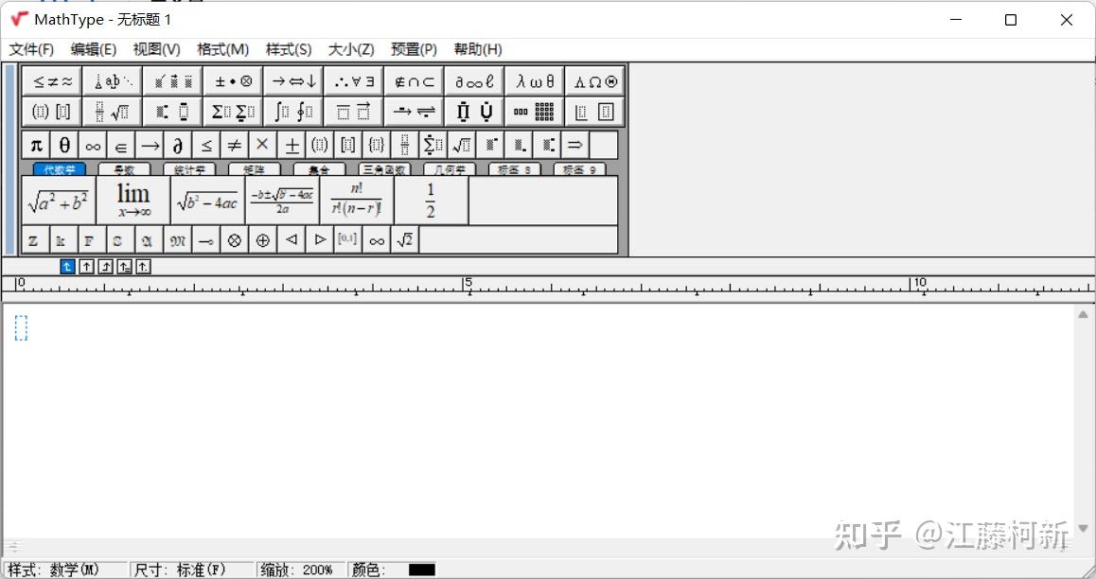Open the 帮助(H) menu

point(478,49)
